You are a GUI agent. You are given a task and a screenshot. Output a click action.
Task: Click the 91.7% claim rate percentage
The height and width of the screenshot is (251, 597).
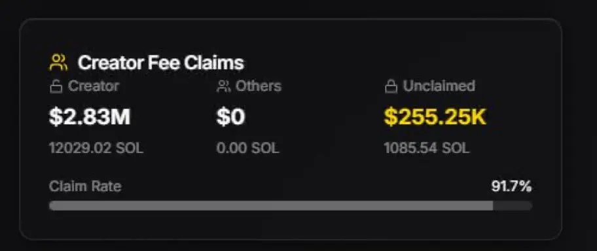coord(511,186)
